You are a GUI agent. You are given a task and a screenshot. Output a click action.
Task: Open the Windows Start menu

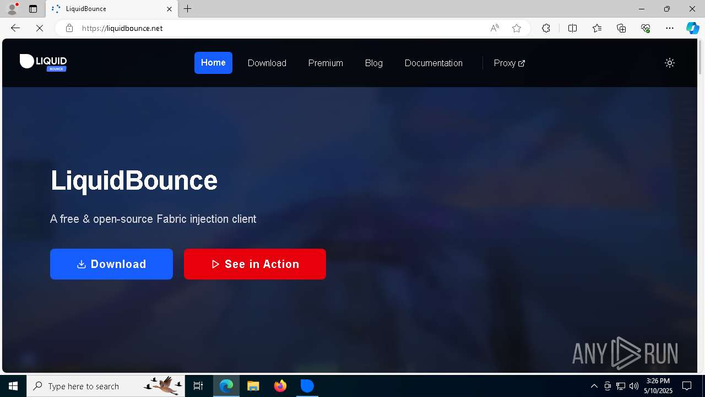(13, 386)
